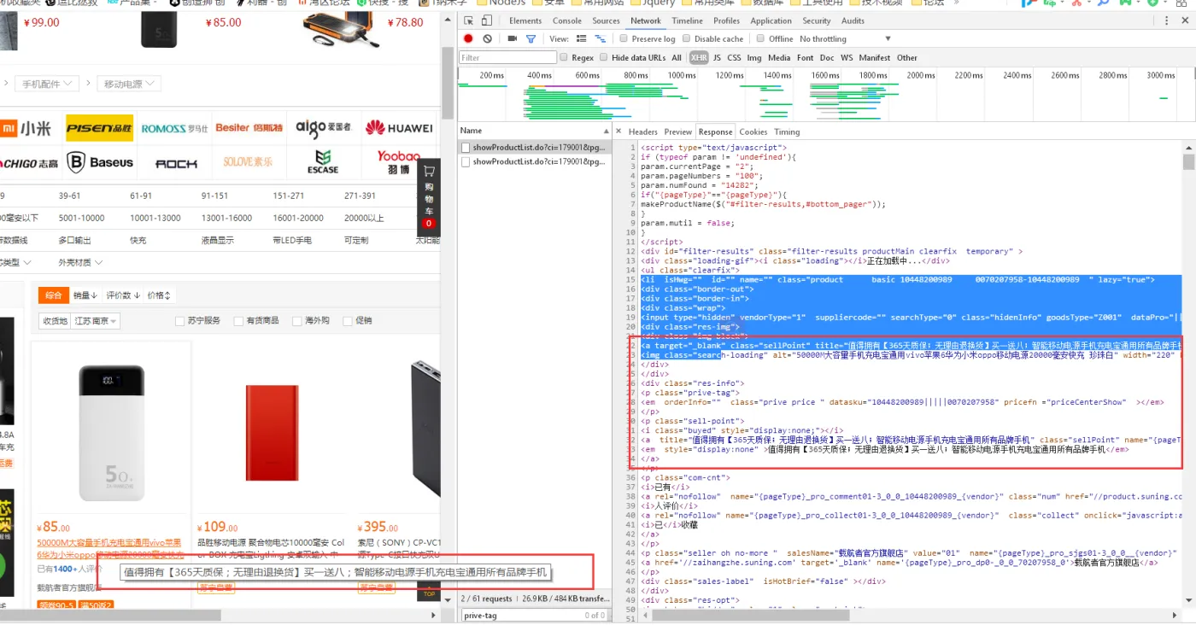Show the Headers tab of request
Viewport: 1196px width, 625px height.
643,131
